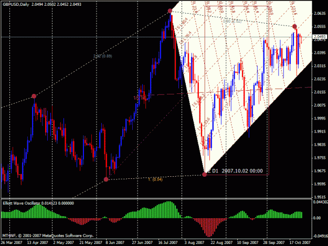Click the 17 Oct 2007 date label
Viewport: 328px width, 246px height.
point(300,243)
